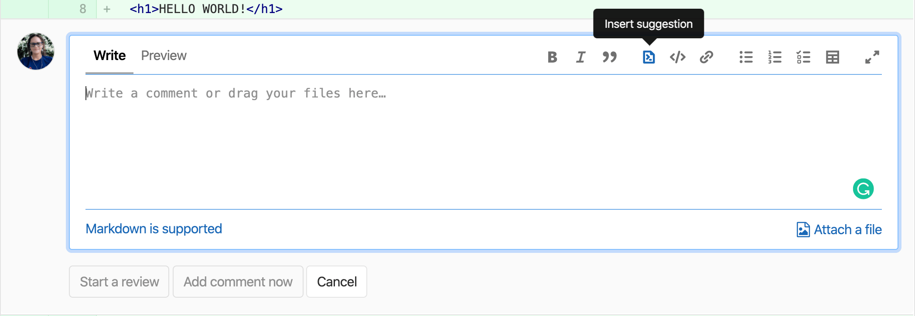Select the Write tab
This screenshot has height=316, width=915.
point(109,56)
